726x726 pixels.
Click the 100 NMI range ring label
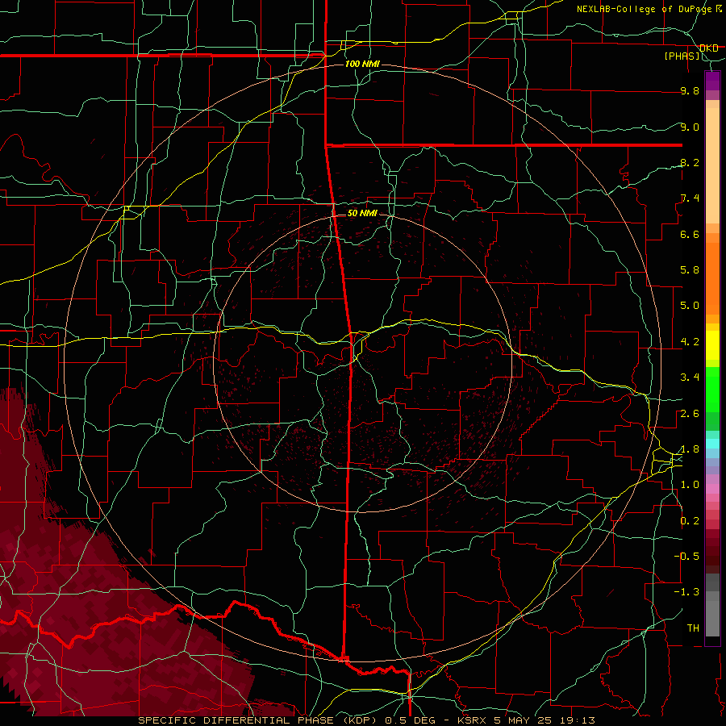(x=362, y=64)
